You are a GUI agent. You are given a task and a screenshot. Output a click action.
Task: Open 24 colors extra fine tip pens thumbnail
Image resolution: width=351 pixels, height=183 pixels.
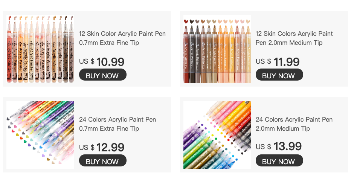40,135
